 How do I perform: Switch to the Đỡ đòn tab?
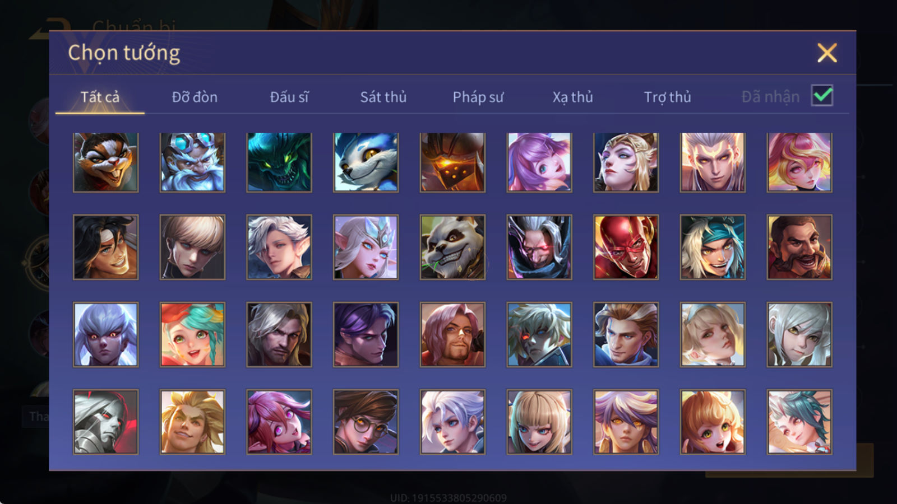(195, 97)
